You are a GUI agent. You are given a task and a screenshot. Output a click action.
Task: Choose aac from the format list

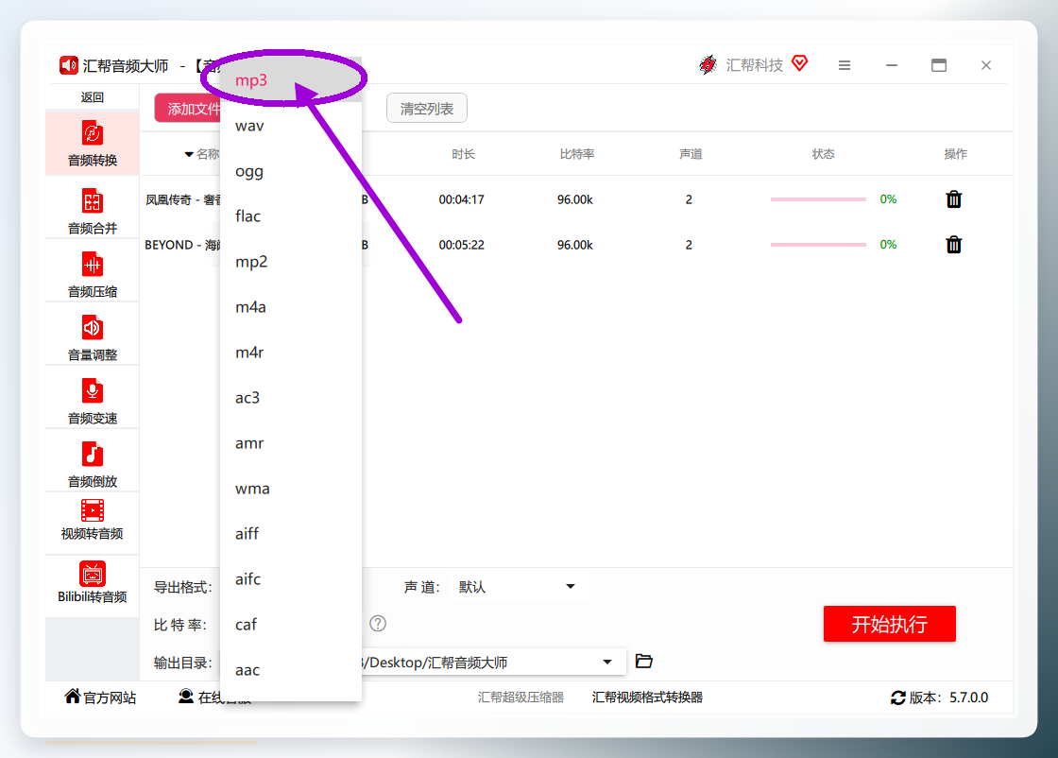(x=291, y=669)
